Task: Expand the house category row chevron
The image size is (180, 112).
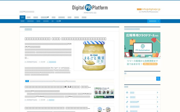Action: click(x=157, y=111)
